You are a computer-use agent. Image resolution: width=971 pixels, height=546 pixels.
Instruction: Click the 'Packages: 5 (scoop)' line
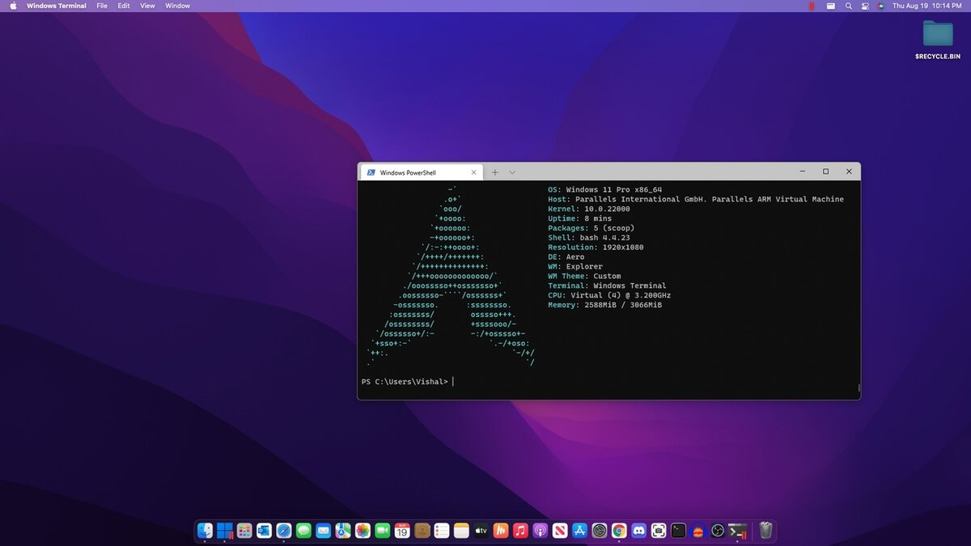[591, 228]
